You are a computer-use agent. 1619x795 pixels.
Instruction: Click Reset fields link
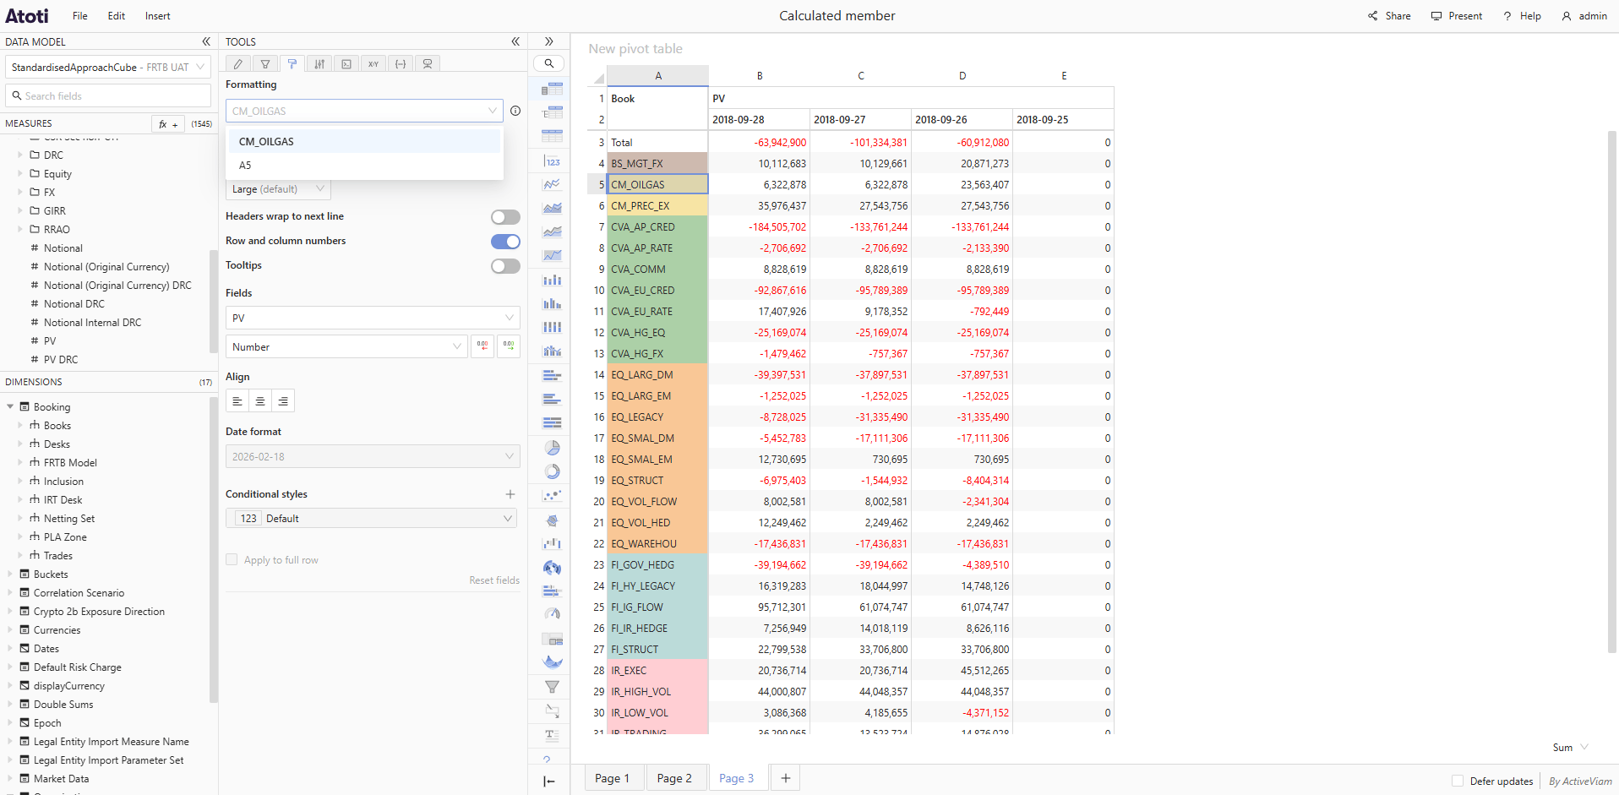click(x=494, y=580)
